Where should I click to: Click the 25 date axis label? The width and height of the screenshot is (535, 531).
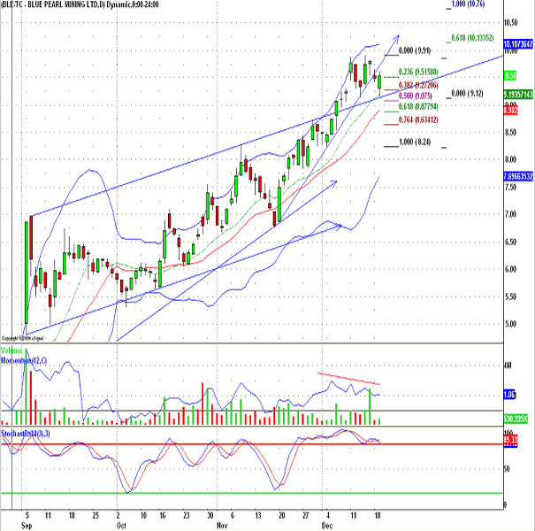point(96,515)
